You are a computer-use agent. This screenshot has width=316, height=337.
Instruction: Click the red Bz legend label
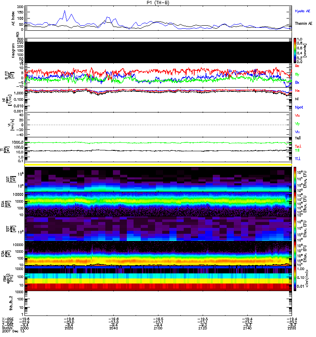[297, 66]
